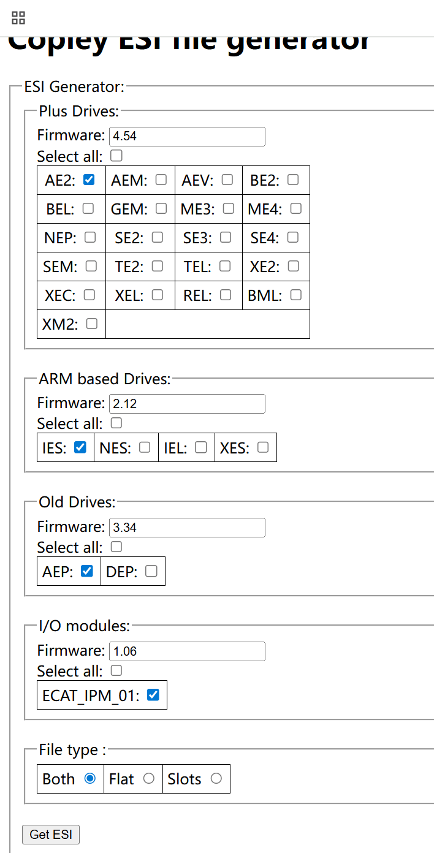The width and height of the screenshot is (434, 853).
Task: Tick the TEL checkbox
Action: pyautogui.click(x=225, y=266)
